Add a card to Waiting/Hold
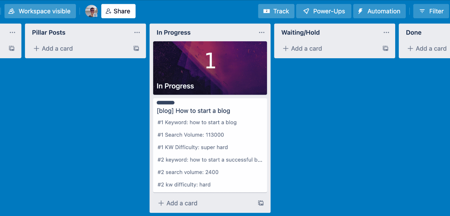This screenshot has width=450, height=216. click(302, 48)
